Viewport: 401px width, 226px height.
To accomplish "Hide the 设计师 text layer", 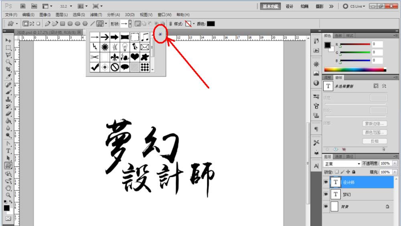I will tap(326, 182).
